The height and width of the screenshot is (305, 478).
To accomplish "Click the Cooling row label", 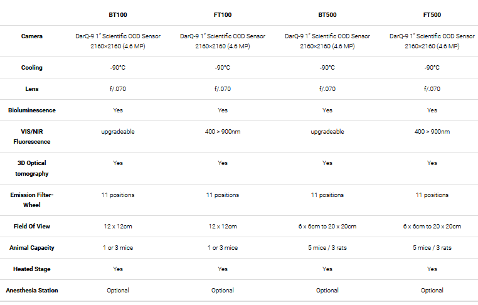I will point(32,67).
